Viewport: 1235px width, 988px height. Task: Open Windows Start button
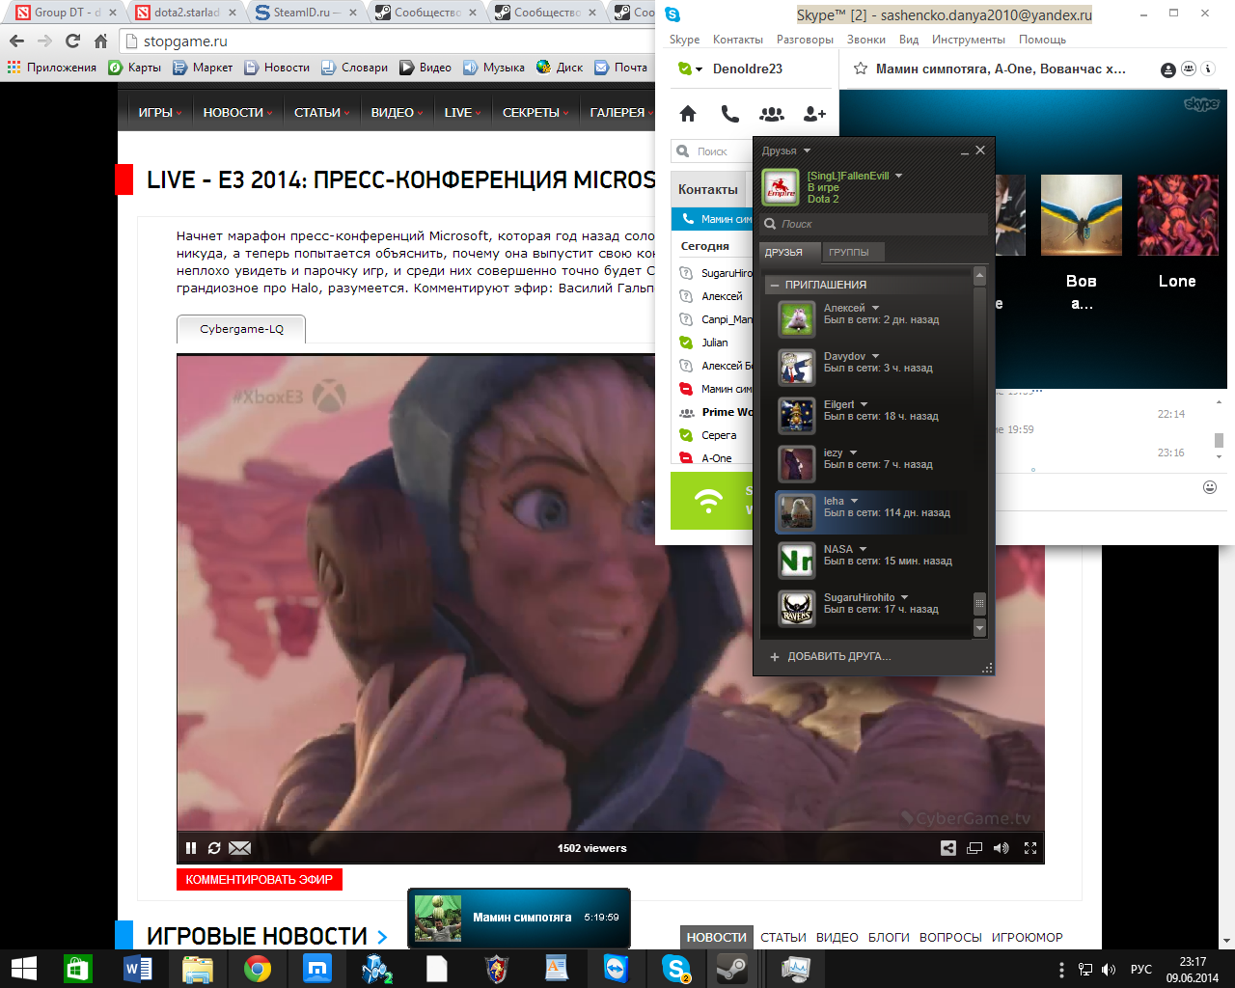click(23, 969)
